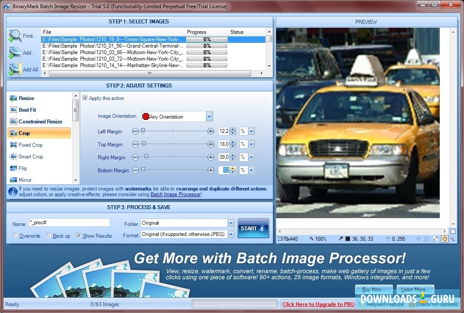Image resolution: width=464 pixels, height=313 pixels.
Task: Disable the Show Results checkbox
Action: click(78, 236)
